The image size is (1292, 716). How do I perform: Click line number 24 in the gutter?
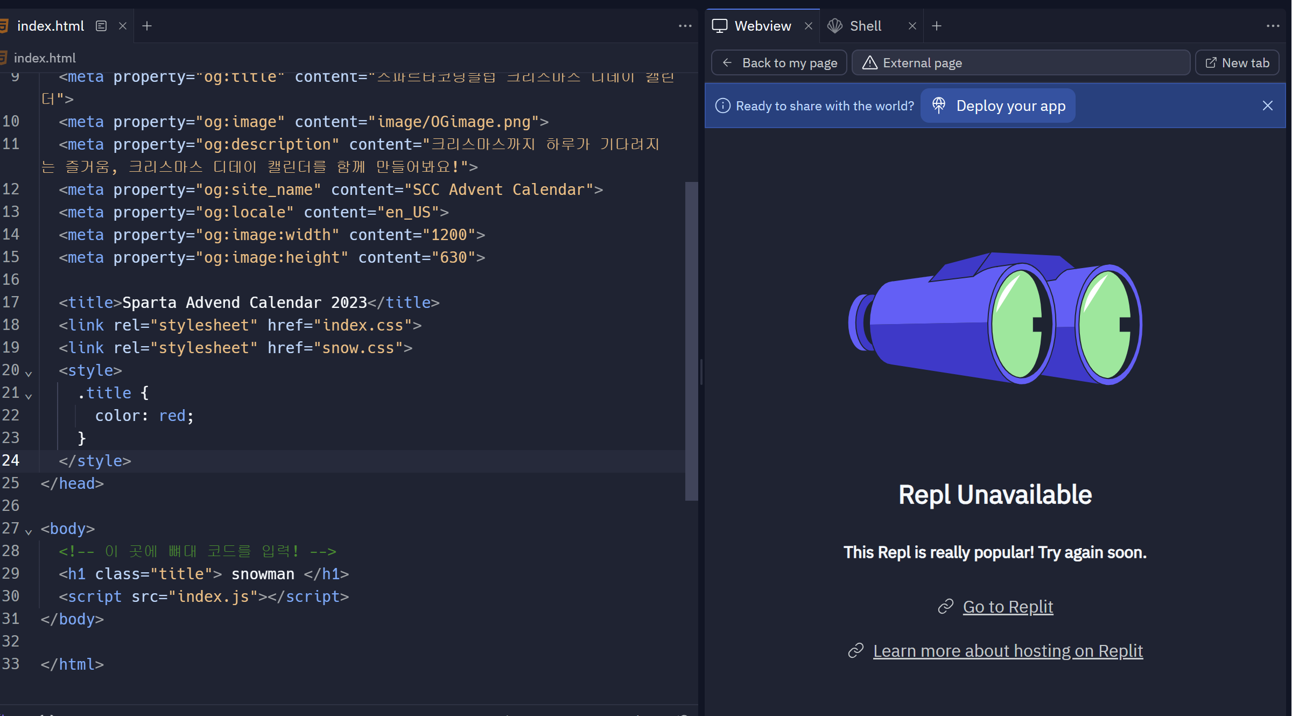11,461
